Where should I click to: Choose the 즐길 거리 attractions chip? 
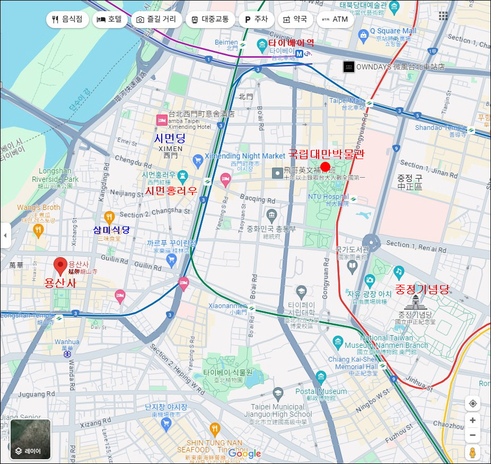[156, 20]
